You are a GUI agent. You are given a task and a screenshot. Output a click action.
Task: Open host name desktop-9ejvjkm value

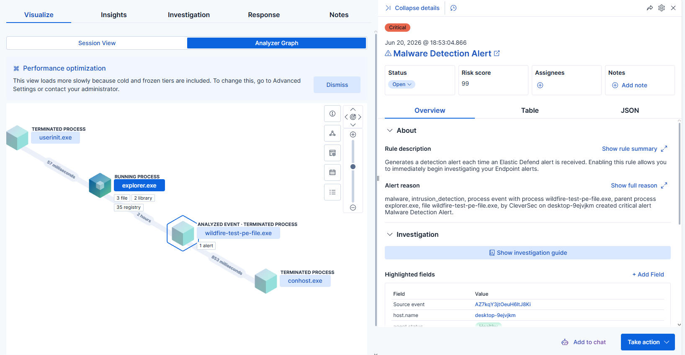(x=495, y=315)
